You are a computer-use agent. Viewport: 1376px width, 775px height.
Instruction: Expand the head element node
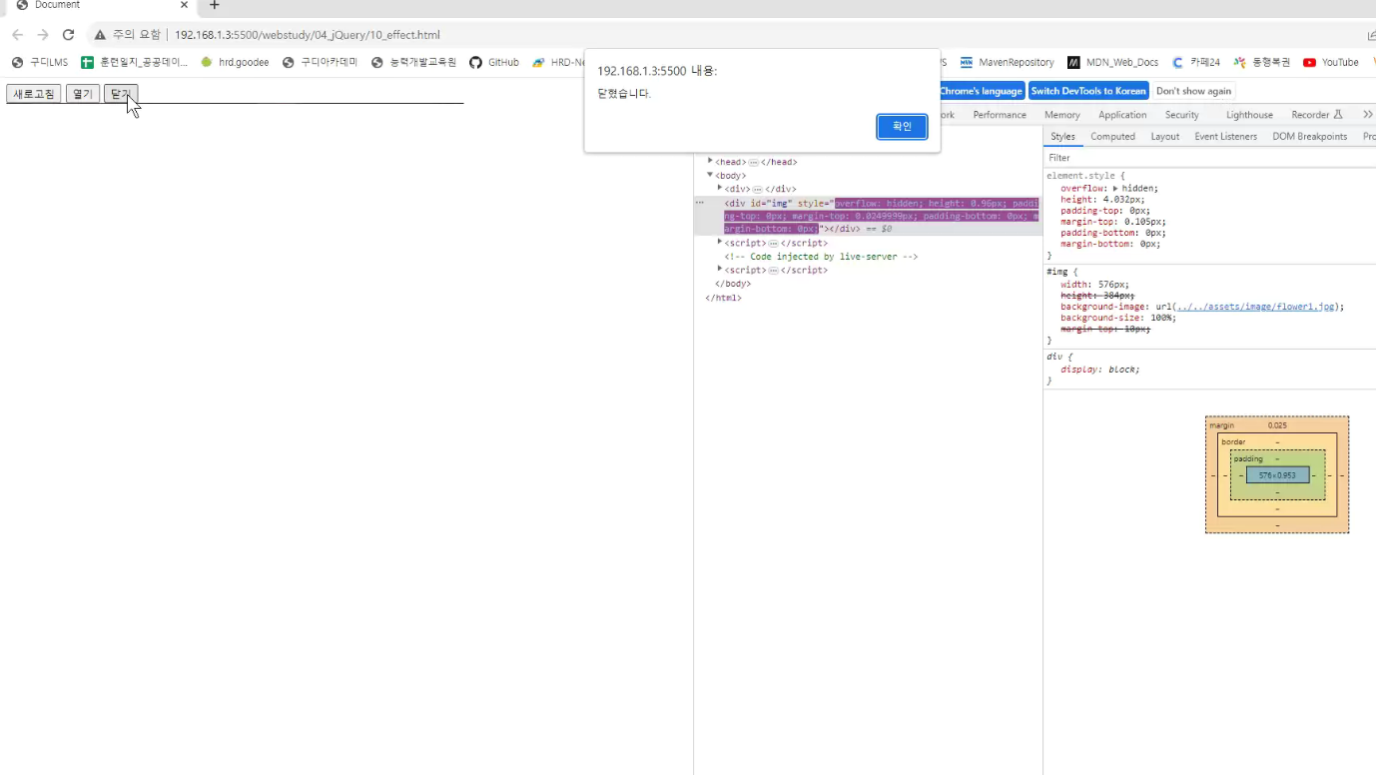tap(710, 161)
